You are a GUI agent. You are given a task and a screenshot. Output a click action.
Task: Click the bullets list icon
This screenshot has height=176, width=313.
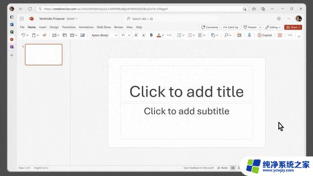pos(179,35)
